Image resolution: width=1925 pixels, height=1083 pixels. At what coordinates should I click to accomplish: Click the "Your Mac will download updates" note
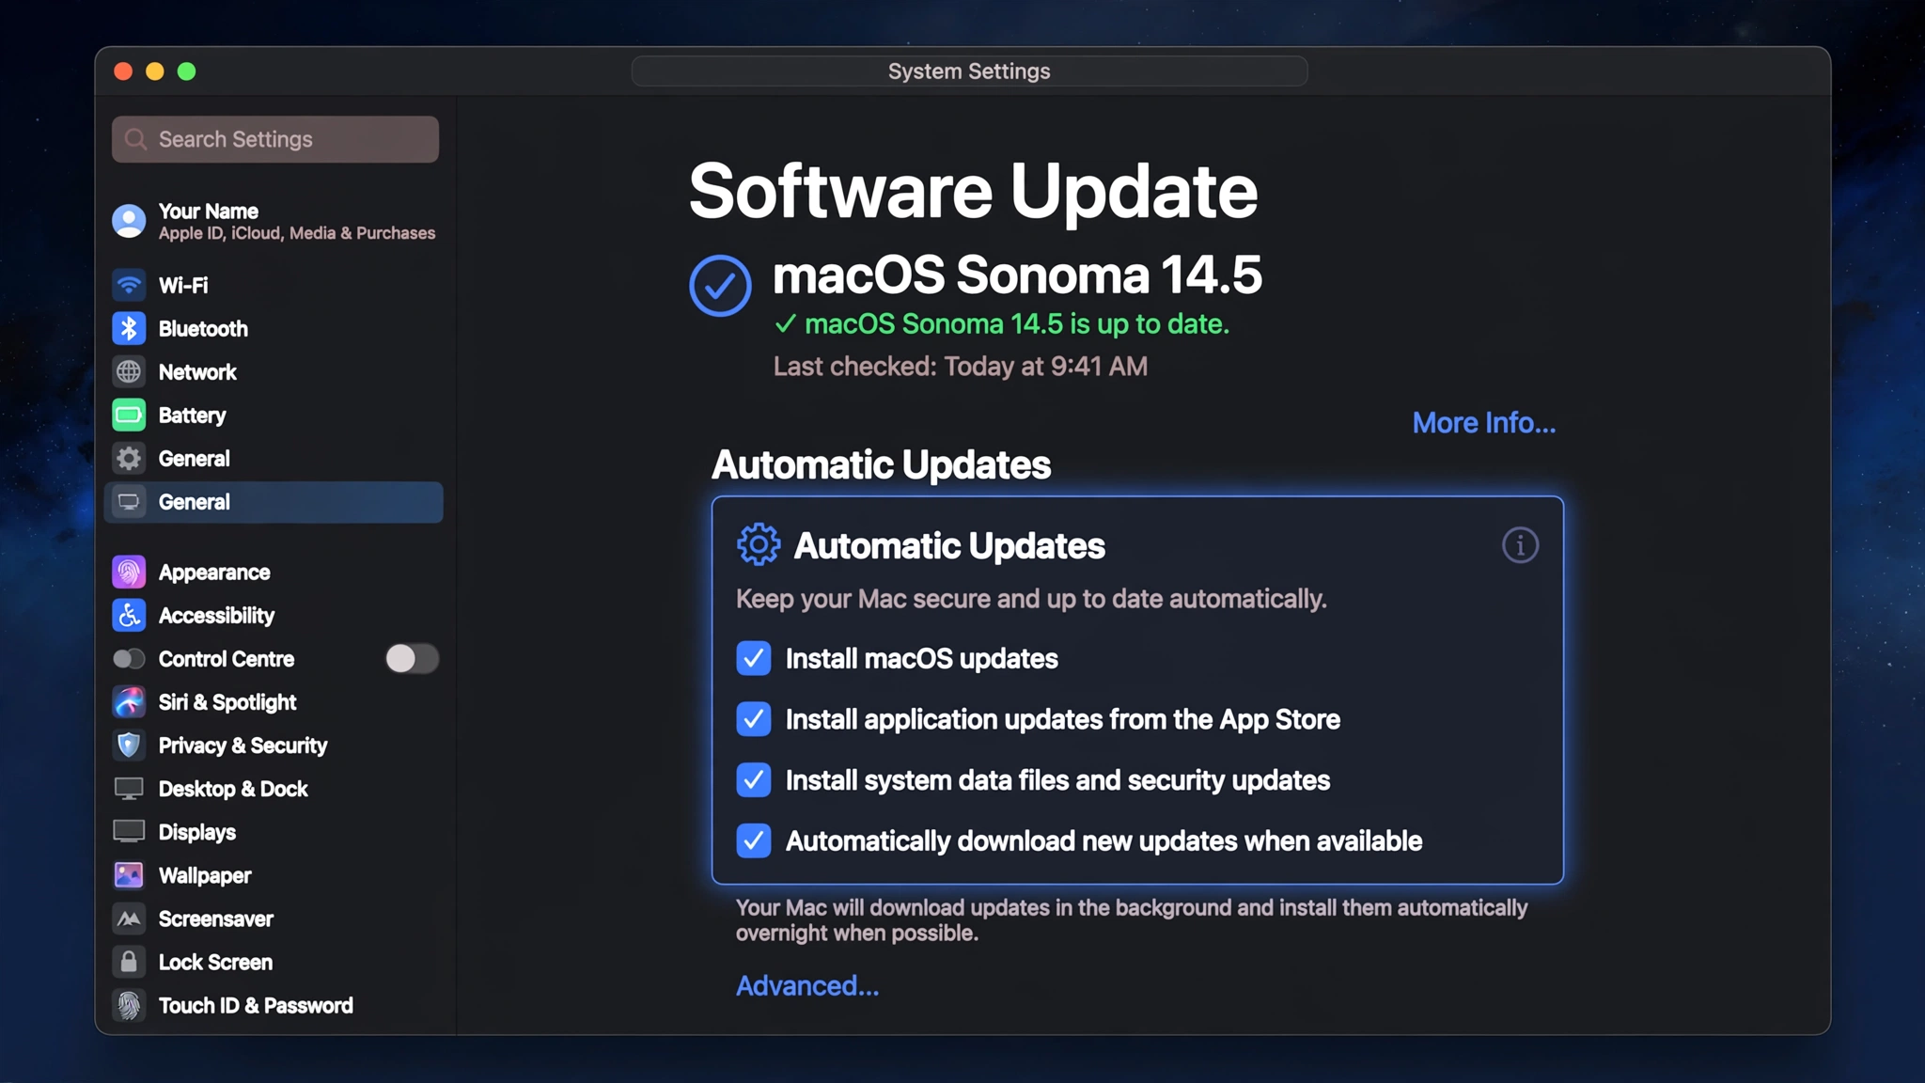(1132, 920)
